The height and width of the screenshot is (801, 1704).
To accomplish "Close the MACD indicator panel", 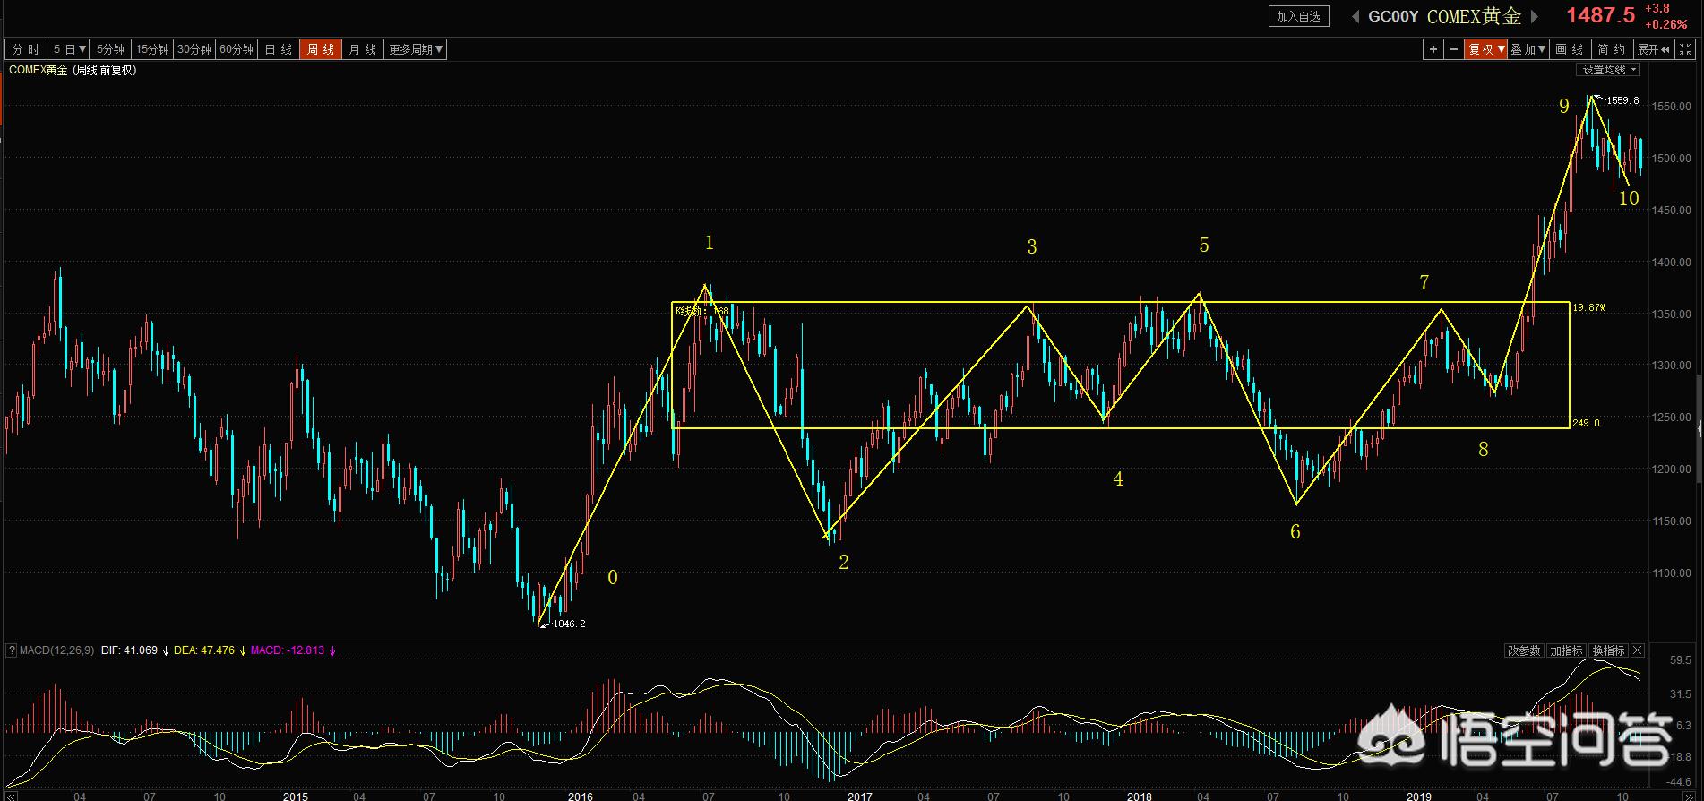I will pos(1638,650).
